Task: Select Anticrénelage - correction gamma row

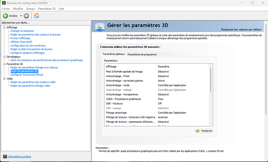Action: coord(157,81)
